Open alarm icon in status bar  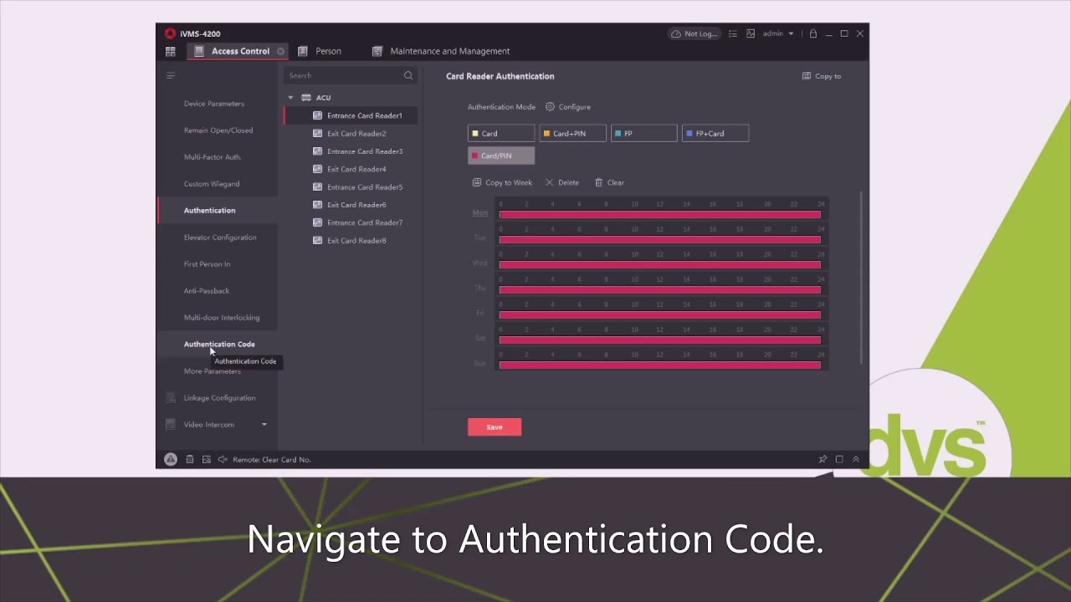point(171,459)
